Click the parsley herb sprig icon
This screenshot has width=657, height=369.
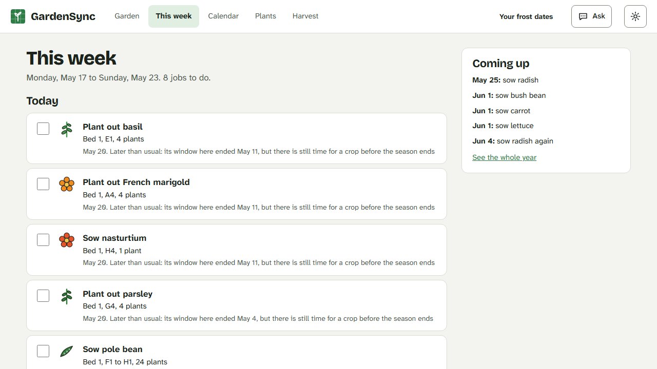pos(67,296)
